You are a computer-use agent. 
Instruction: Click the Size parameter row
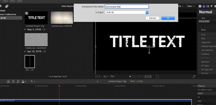click(x=207, y=38)
